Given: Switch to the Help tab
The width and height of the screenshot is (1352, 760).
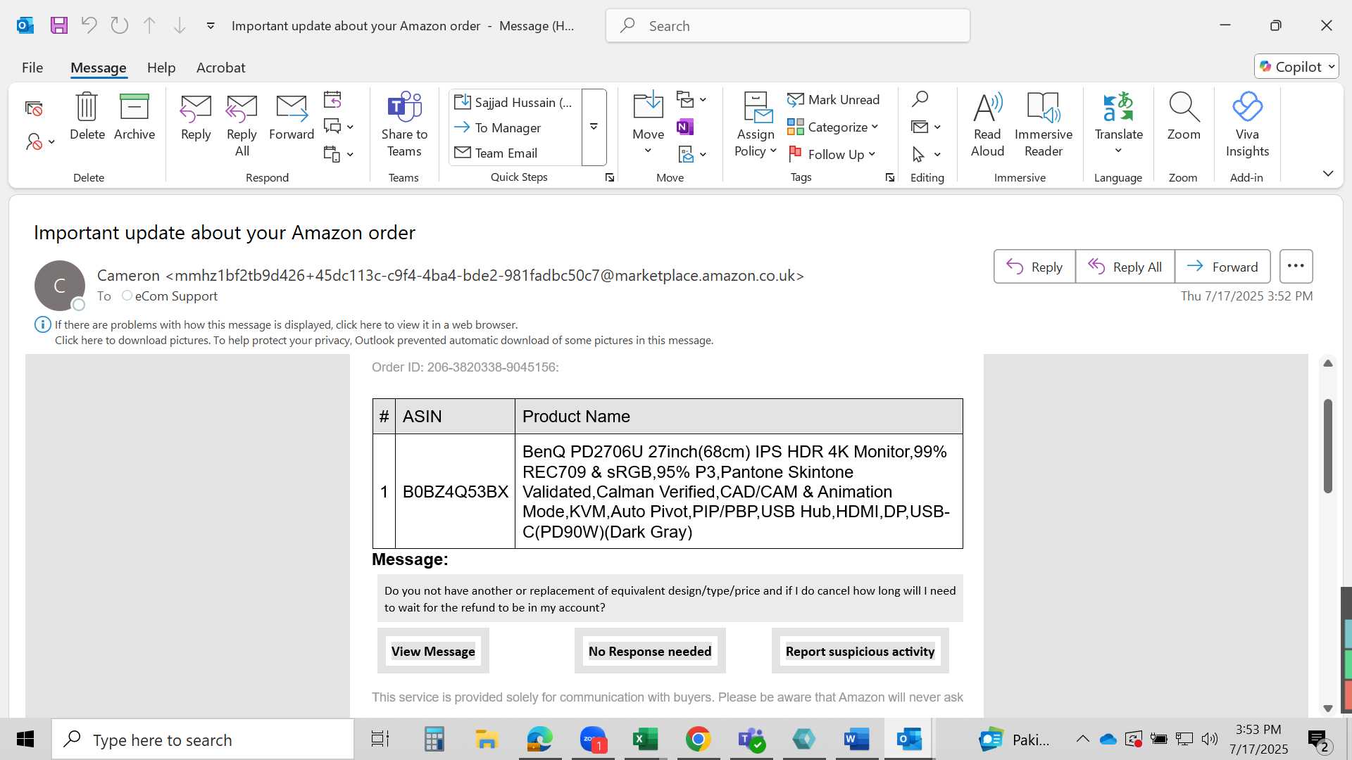Looking at the screenshot, I should point(161,68).
